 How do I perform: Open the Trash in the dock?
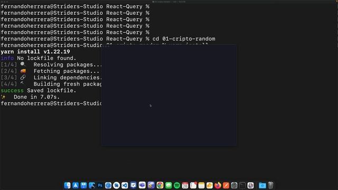click(271, 185)
